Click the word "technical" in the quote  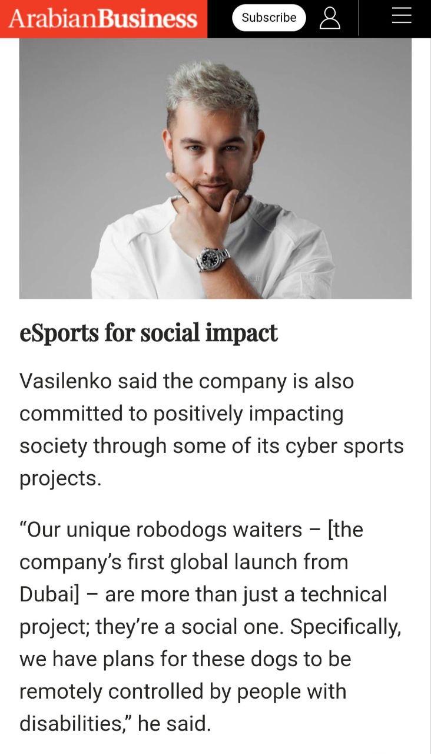[344, 594]
